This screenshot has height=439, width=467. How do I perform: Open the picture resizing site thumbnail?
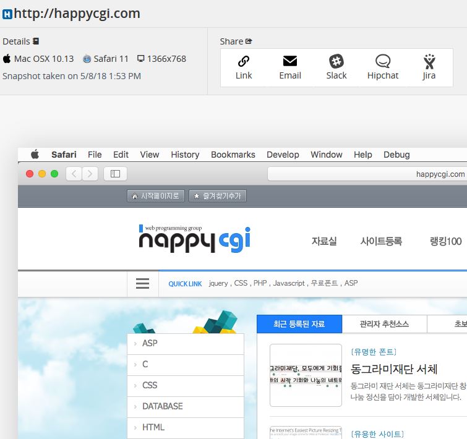[x=306, y=433]
